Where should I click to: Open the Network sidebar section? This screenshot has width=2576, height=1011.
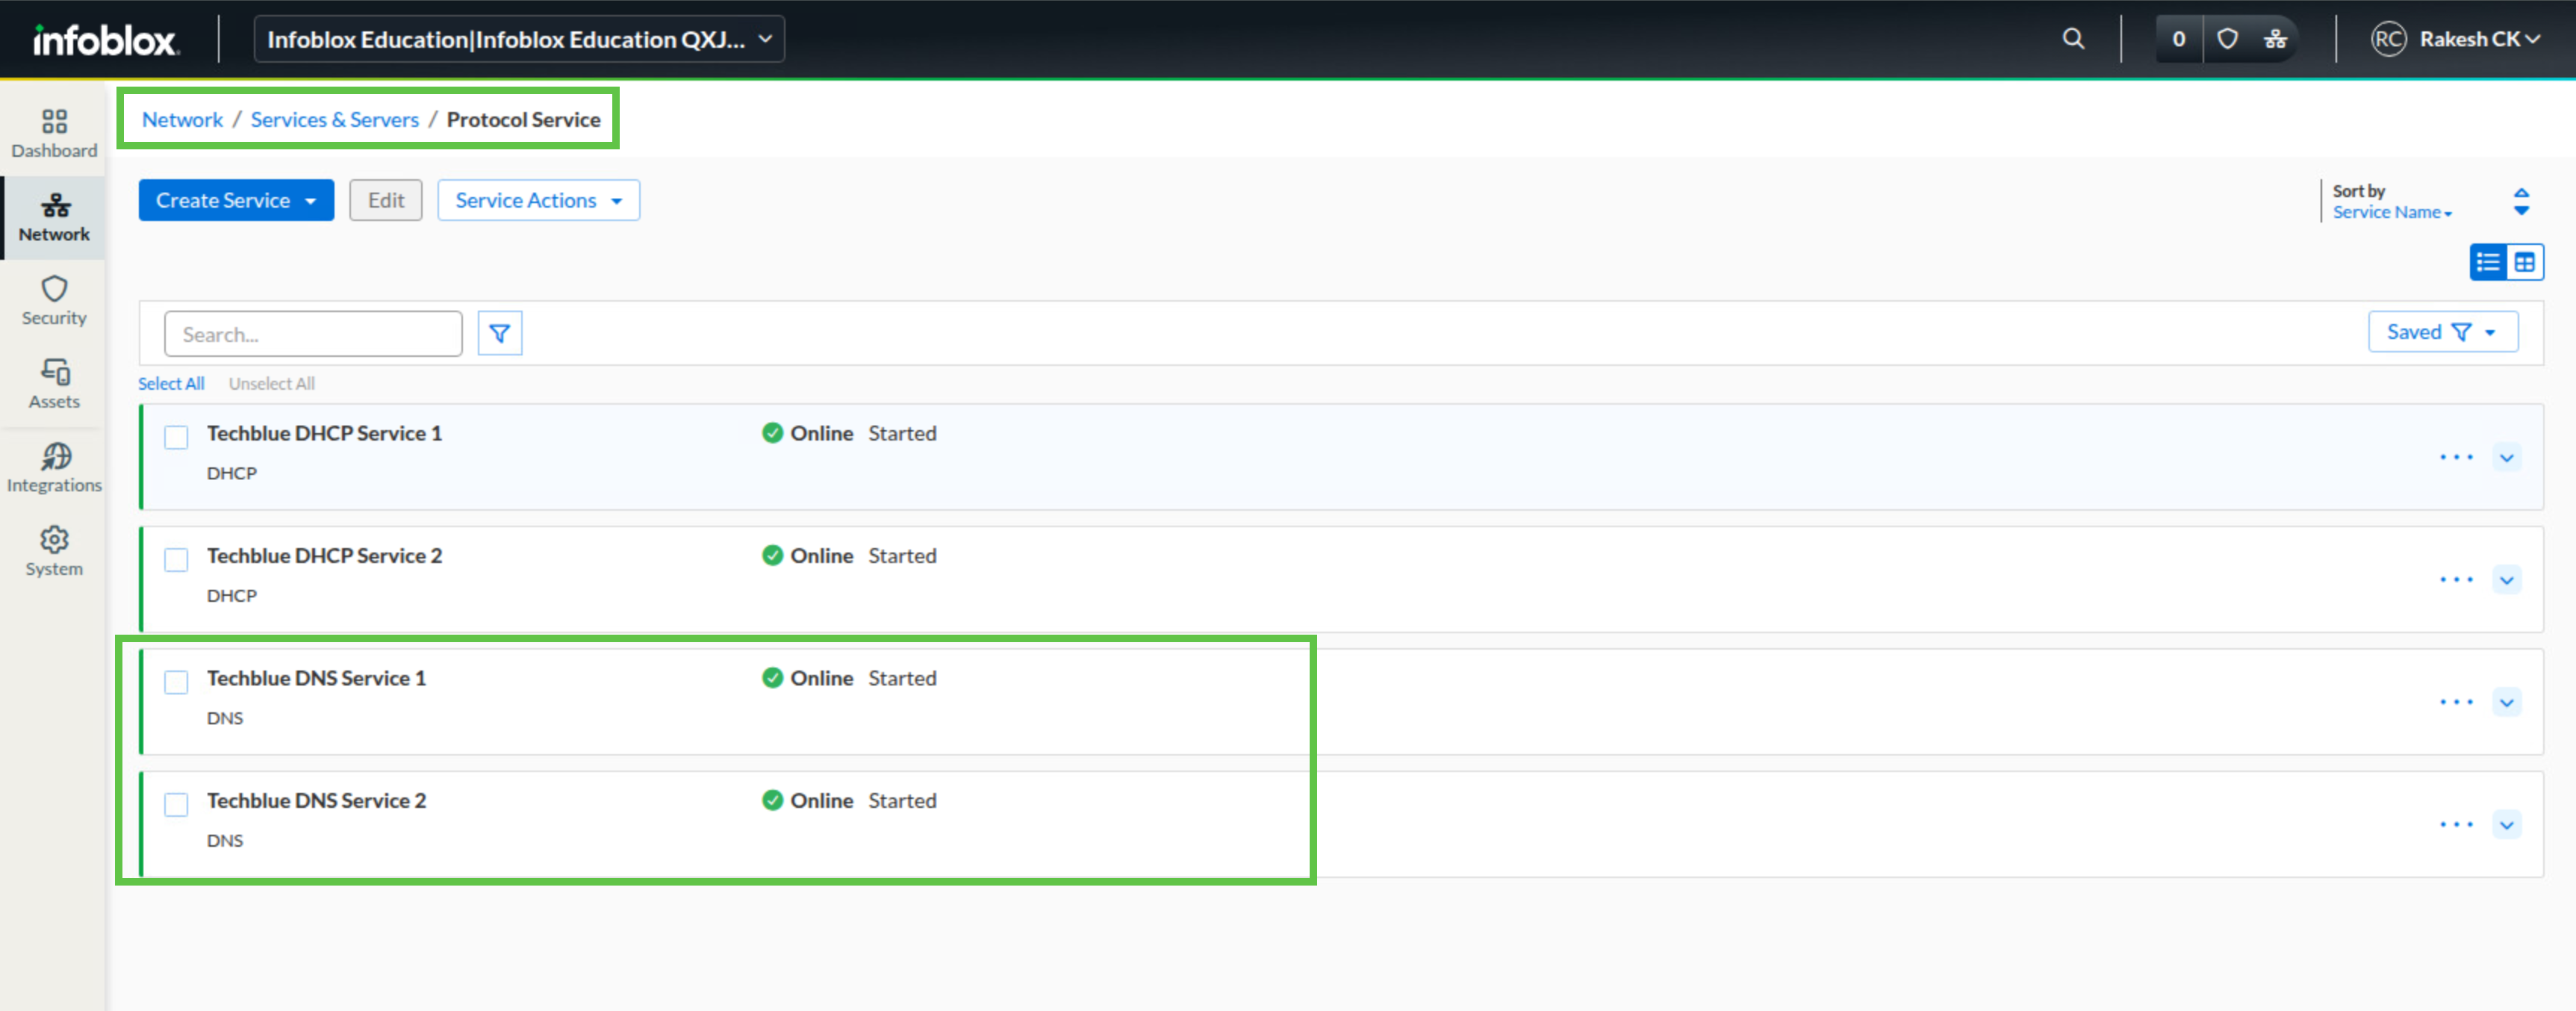click(54, 218)
